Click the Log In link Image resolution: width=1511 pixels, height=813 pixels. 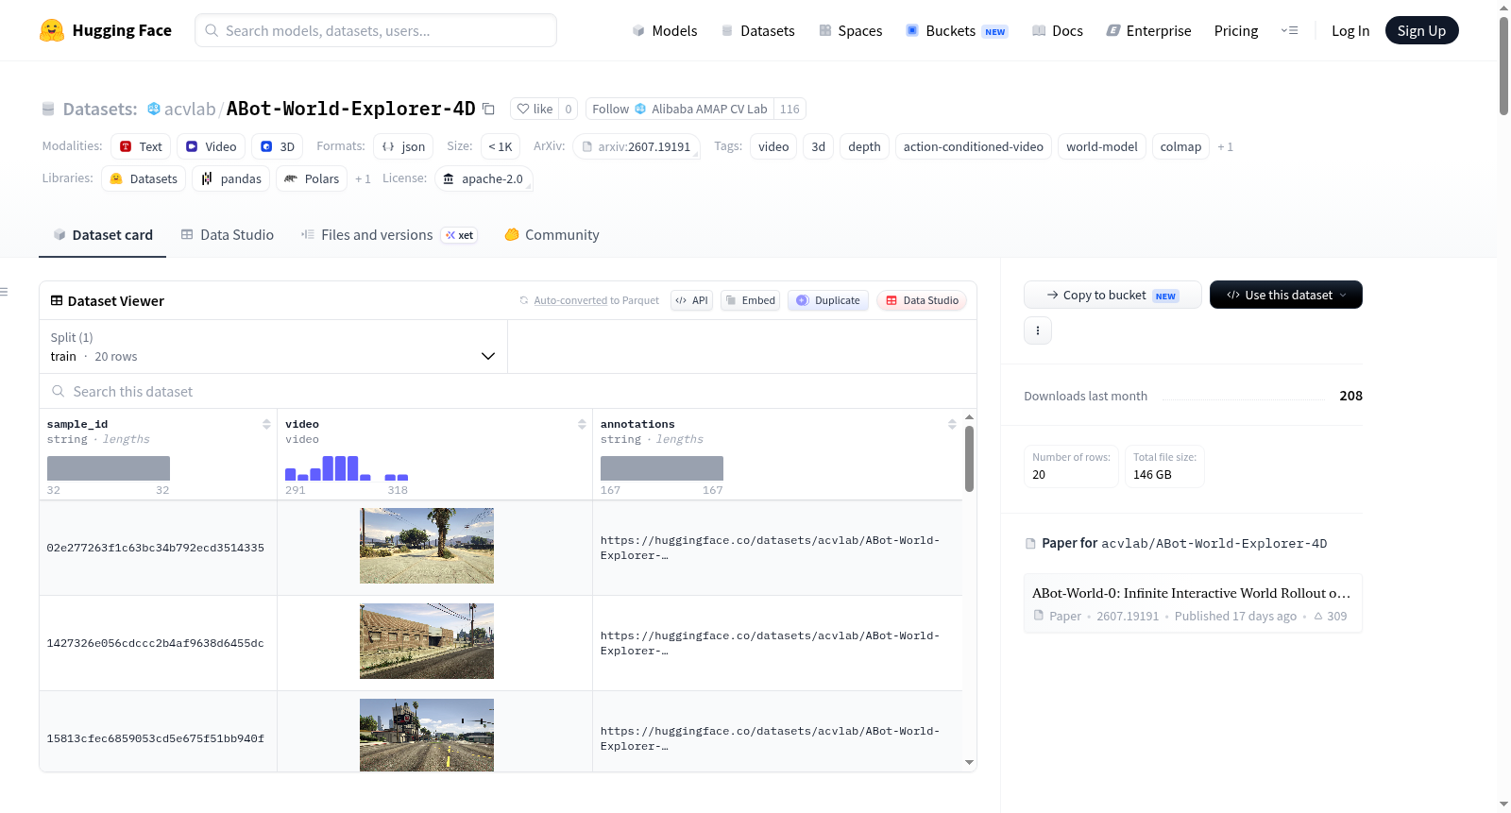point(1350,30)
